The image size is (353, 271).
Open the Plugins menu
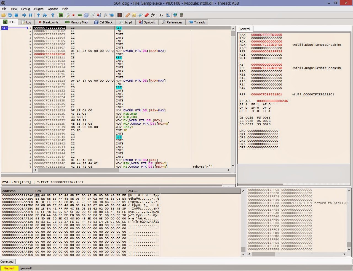39,9
